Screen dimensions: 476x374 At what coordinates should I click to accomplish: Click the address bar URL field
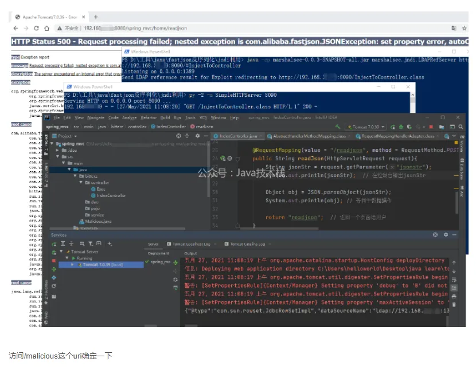pos(135,28)
